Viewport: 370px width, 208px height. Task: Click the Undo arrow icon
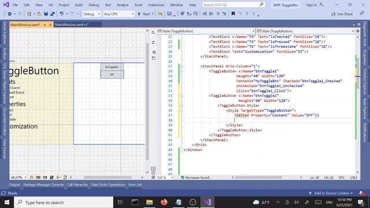pyautogui.click(x=62, y=14)
